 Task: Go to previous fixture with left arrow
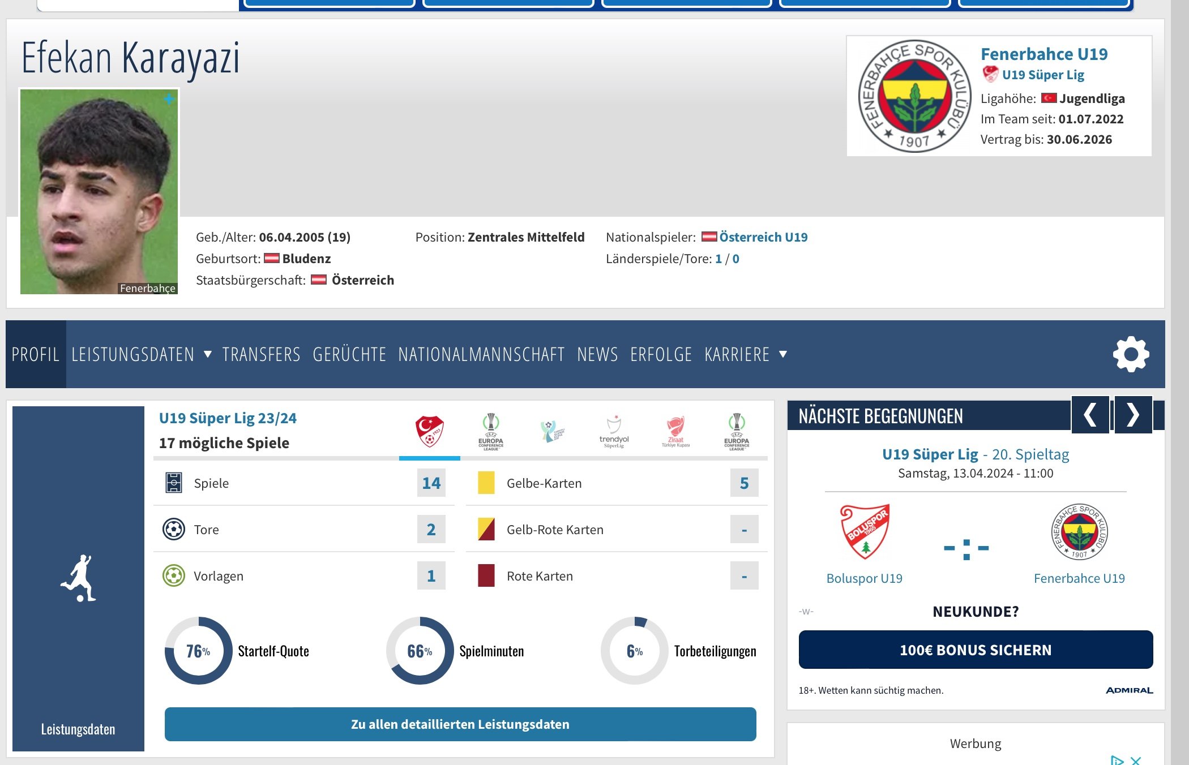point(1090,415)
